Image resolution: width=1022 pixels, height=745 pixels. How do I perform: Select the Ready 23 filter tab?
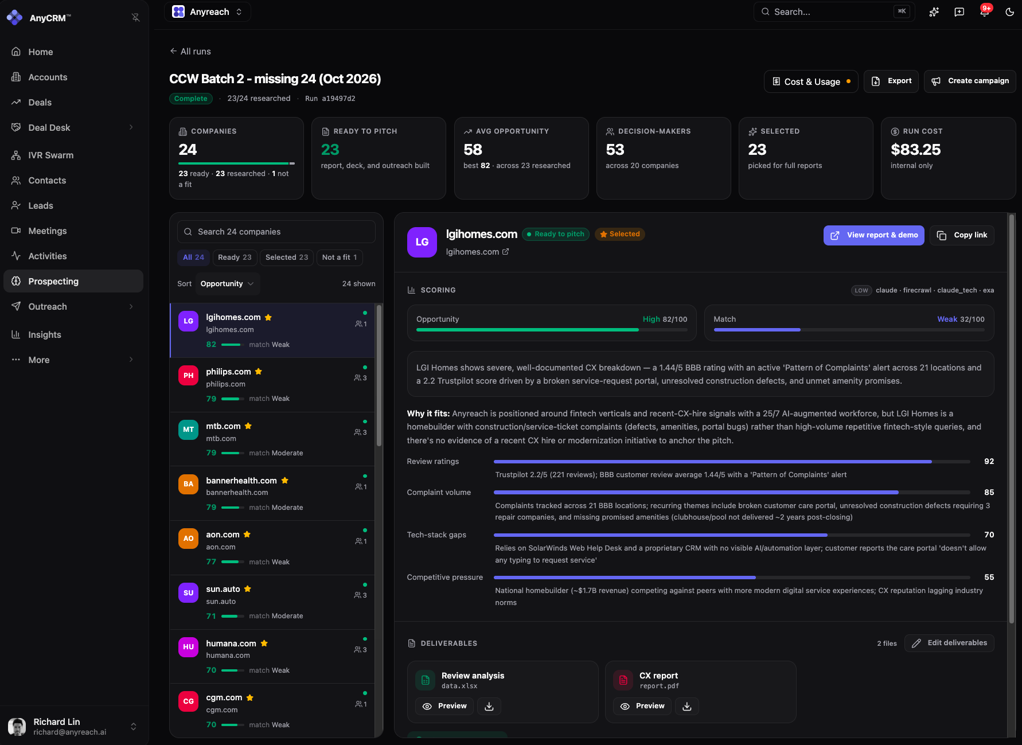[x=235, y=258]
